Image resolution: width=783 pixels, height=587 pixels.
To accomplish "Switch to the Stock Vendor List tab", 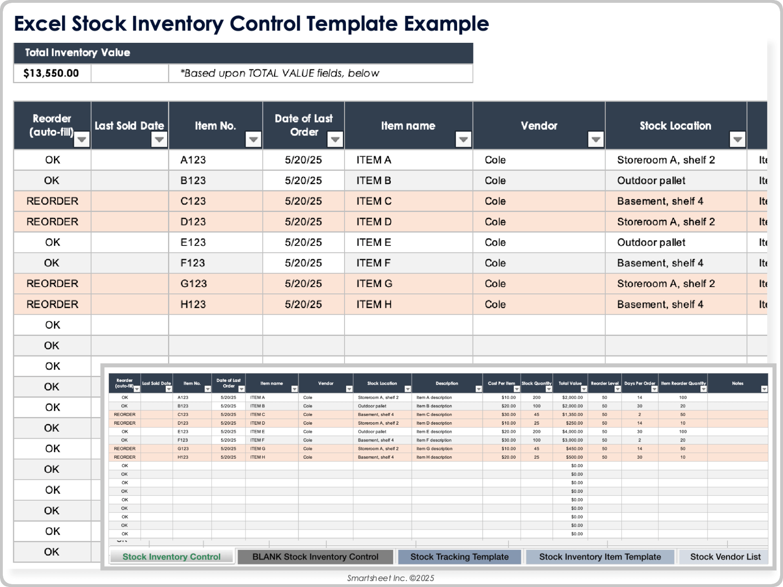I will click(x=724, y=557).
